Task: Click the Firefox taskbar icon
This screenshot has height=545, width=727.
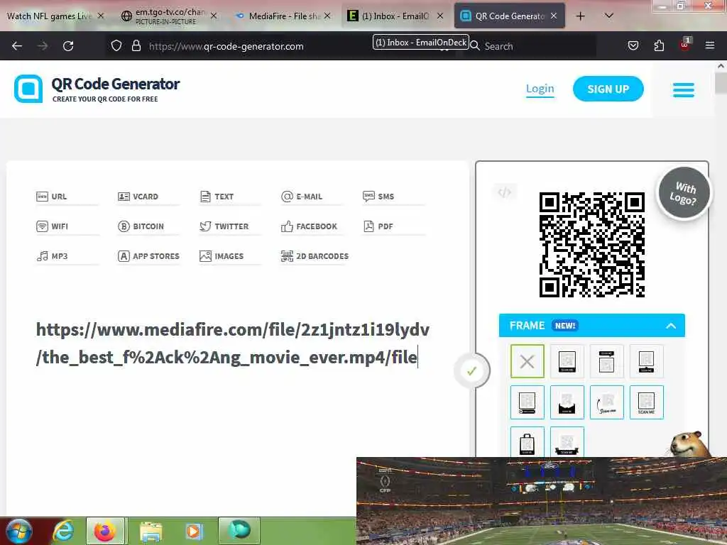Action: [105, 531]
